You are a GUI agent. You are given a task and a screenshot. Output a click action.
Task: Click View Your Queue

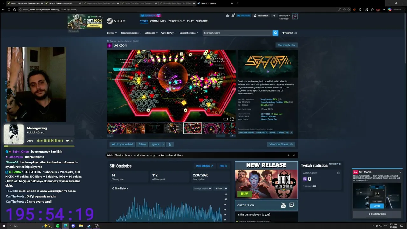coord(281,144)
